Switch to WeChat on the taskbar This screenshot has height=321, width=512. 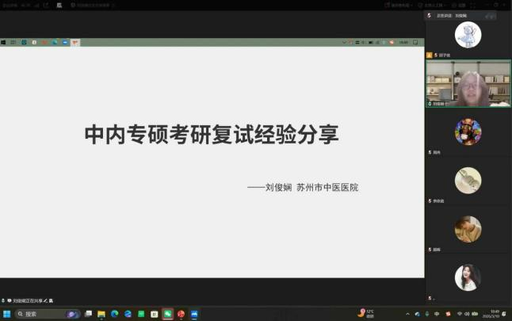(x=167, y=314)
